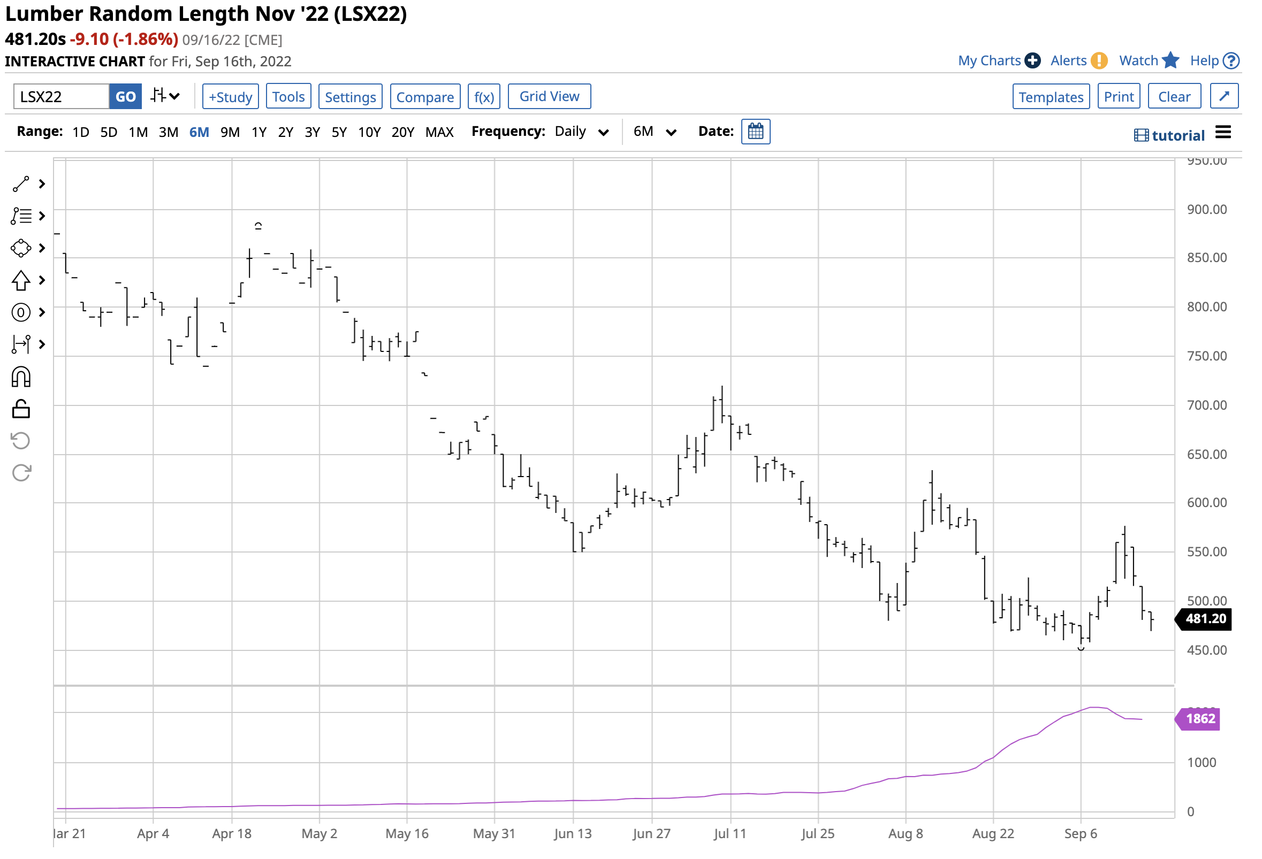Open the date calendar picker

pyautogui.click(x=756, y=132)
